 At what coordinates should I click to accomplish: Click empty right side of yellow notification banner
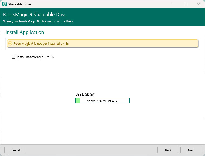[149, 43]
